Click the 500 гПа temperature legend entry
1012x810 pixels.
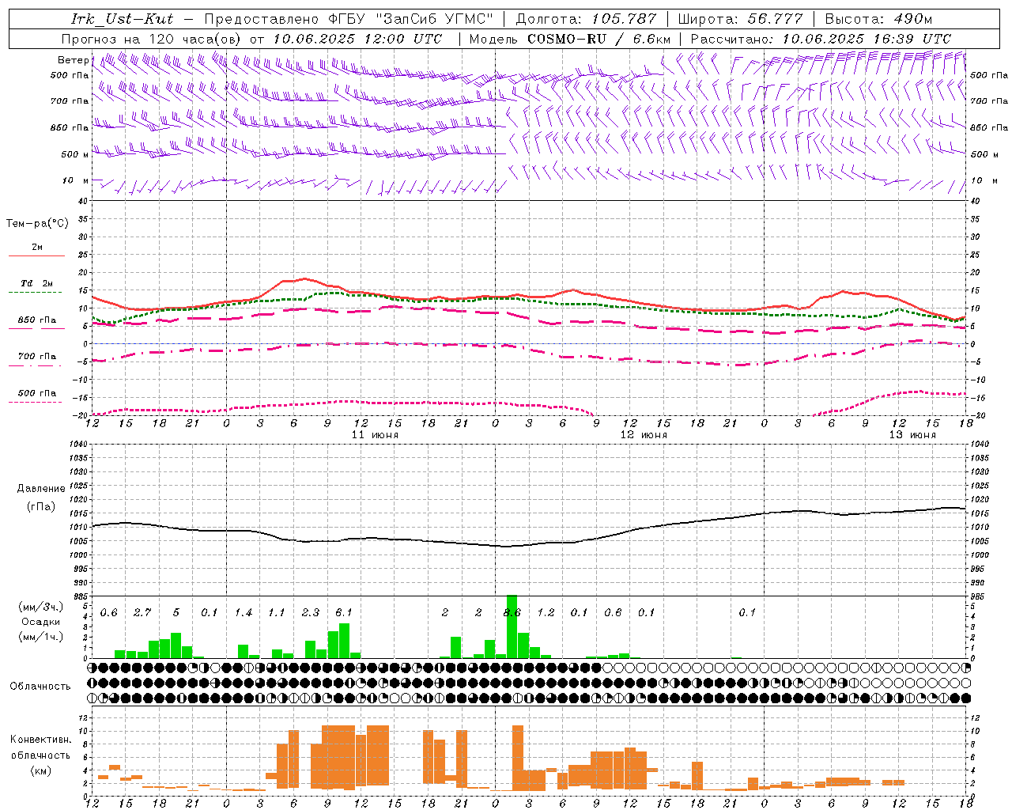36,393
